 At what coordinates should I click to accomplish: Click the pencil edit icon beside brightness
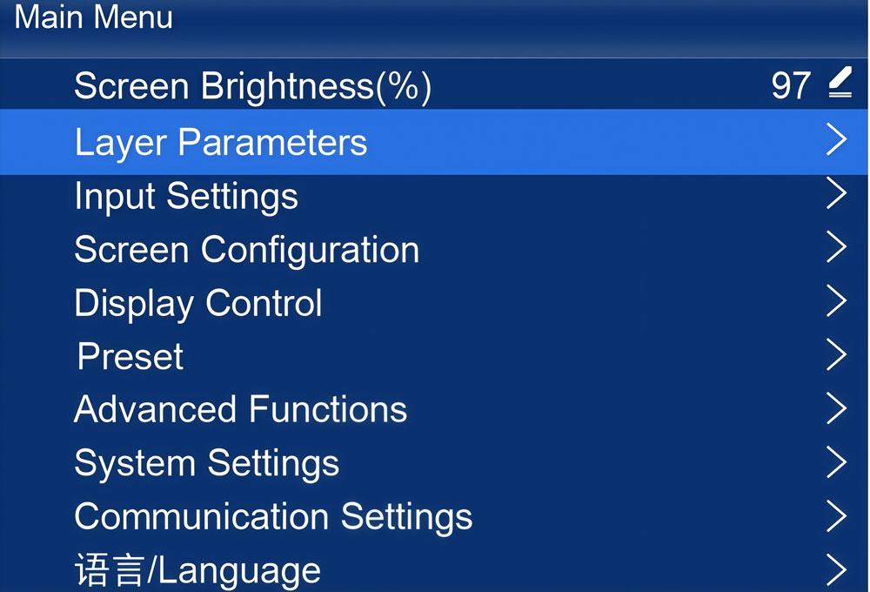coord(840,84)
